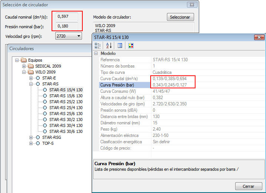
Task: Click the STAR-RSG circle node icon
Action: coord(38,137)
